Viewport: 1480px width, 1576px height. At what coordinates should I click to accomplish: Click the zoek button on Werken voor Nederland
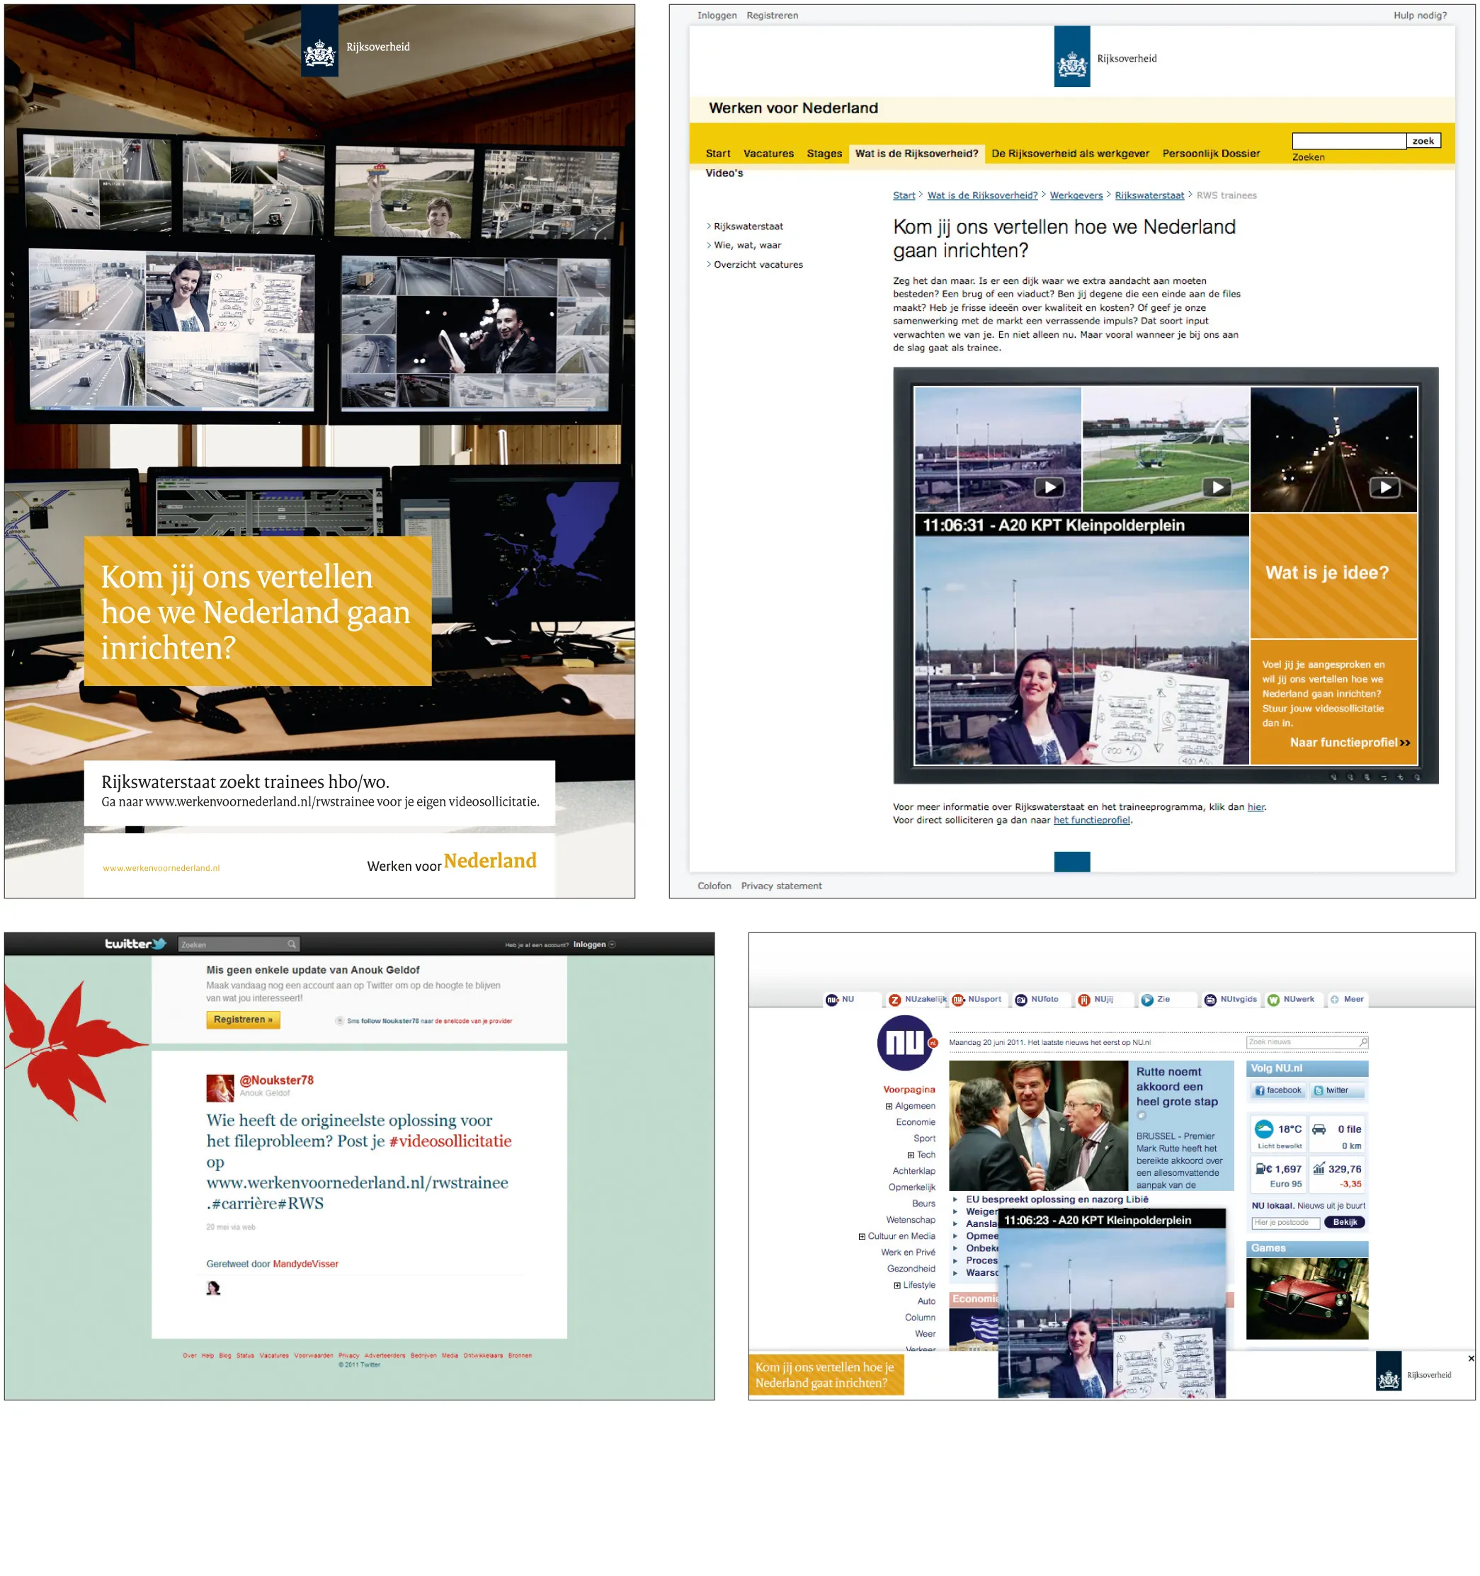tap(1423, 141)
